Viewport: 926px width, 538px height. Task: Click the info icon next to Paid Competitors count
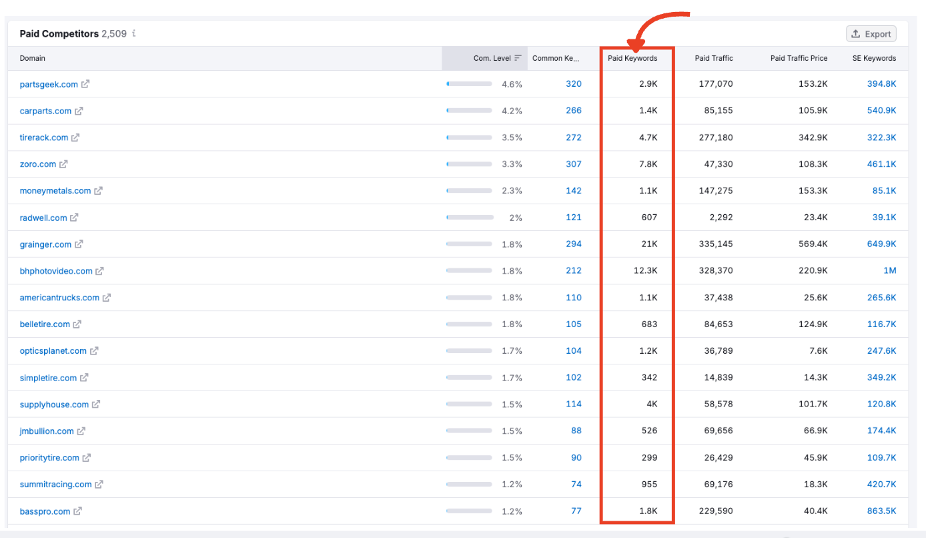[x=133, y=33]
